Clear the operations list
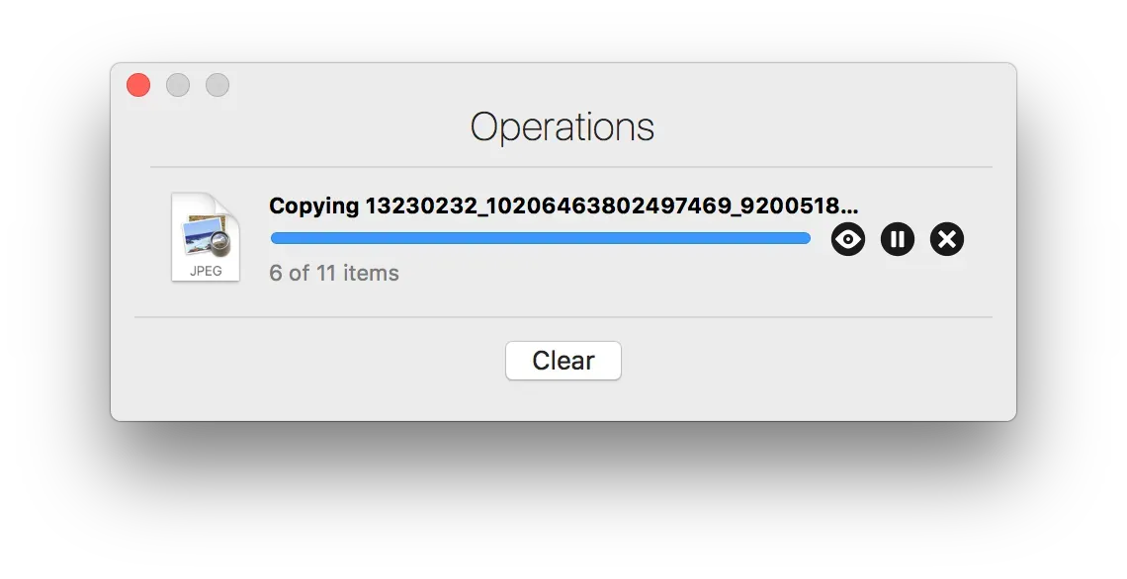Viewport: 1127px width, 579px height. tap(563, 360)
